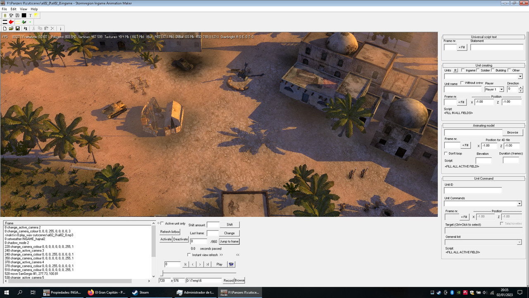Click the two yellow bars toolbar icon
This screenshot has width=529, height=298.
pyautogui.click(x=18, y=22)
